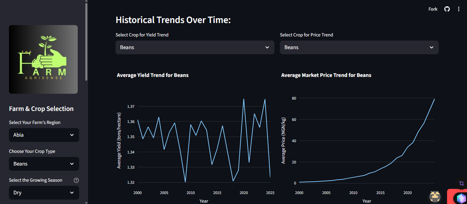Viewport: 467px width, 204px height.
Task: Open the Growing Season dropdown showing Dry
Action: [x=44, y=193]
